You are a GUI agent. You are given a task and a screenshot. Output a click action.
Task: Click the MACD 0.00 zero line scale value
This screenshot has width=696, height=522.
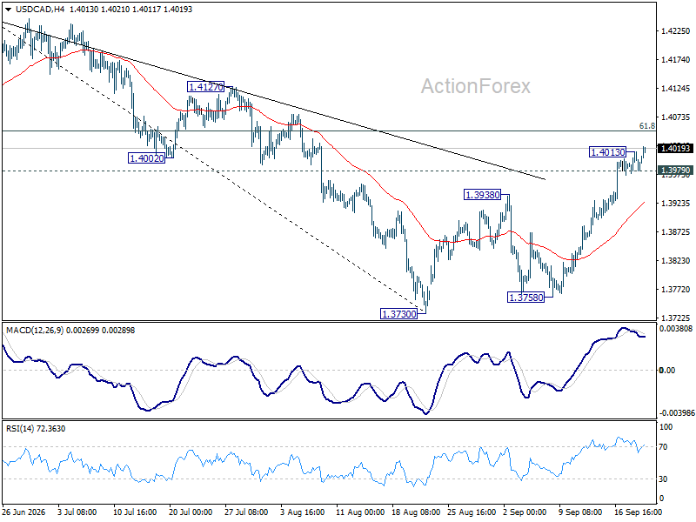[667, 371]
